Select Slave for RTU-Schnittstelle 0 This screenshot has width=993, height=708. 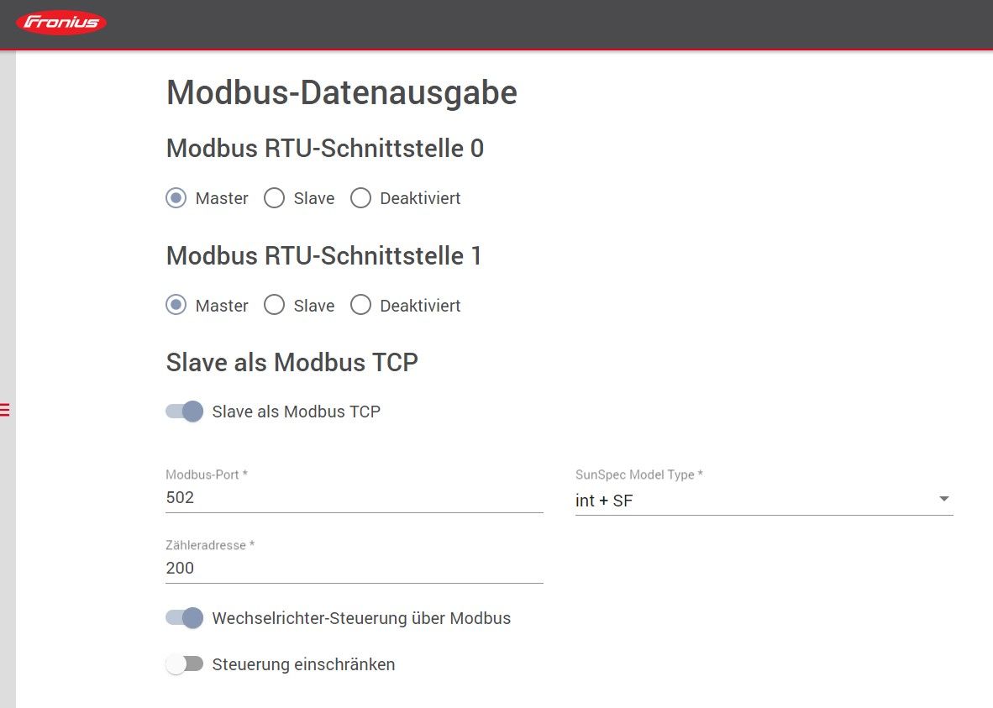274,198
